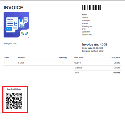This screenshot has height=134, width=125.
Task: Click the Chattogram address line
Action: click(87, 26)
